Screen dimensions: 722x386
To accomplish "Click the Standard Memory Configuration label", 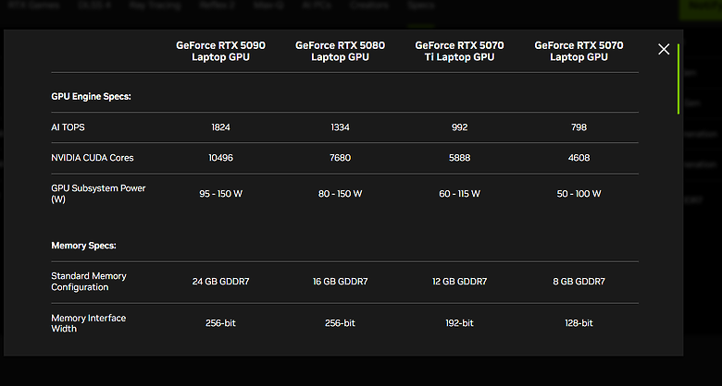I will click(x=89, y=282).
